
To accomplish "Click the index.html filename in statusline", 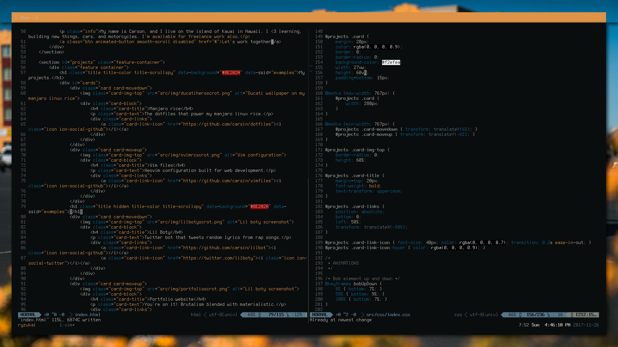I will (88, 314).
